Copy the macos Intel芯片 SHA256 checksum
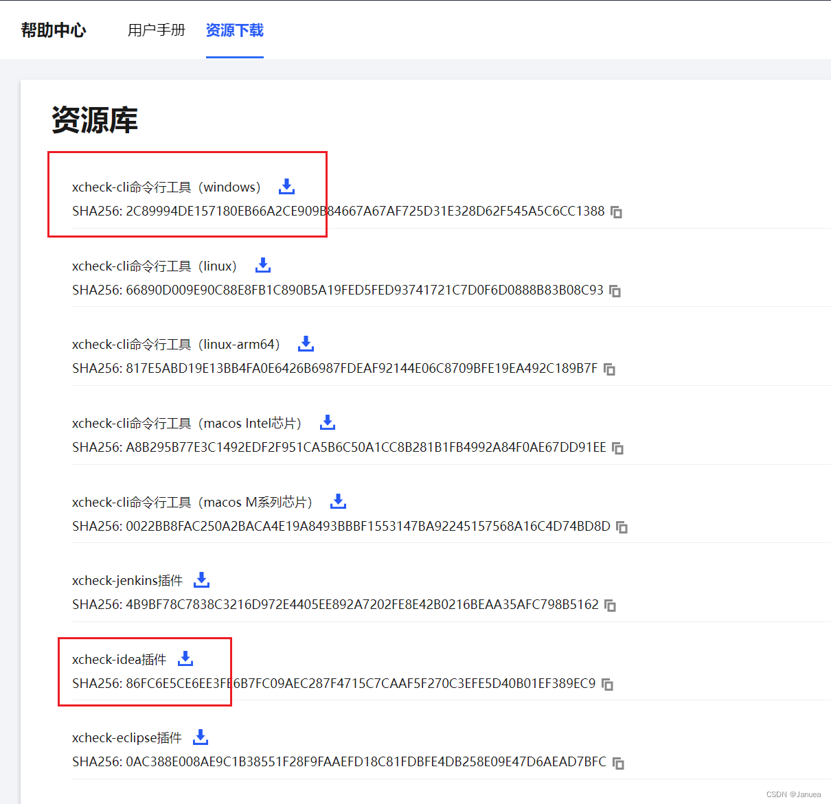831x804 pixels. pyautogui.click(x=618, y=448)
